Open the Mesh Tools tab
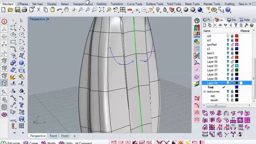The image size is (256, 144). click(x=192, y=4)
